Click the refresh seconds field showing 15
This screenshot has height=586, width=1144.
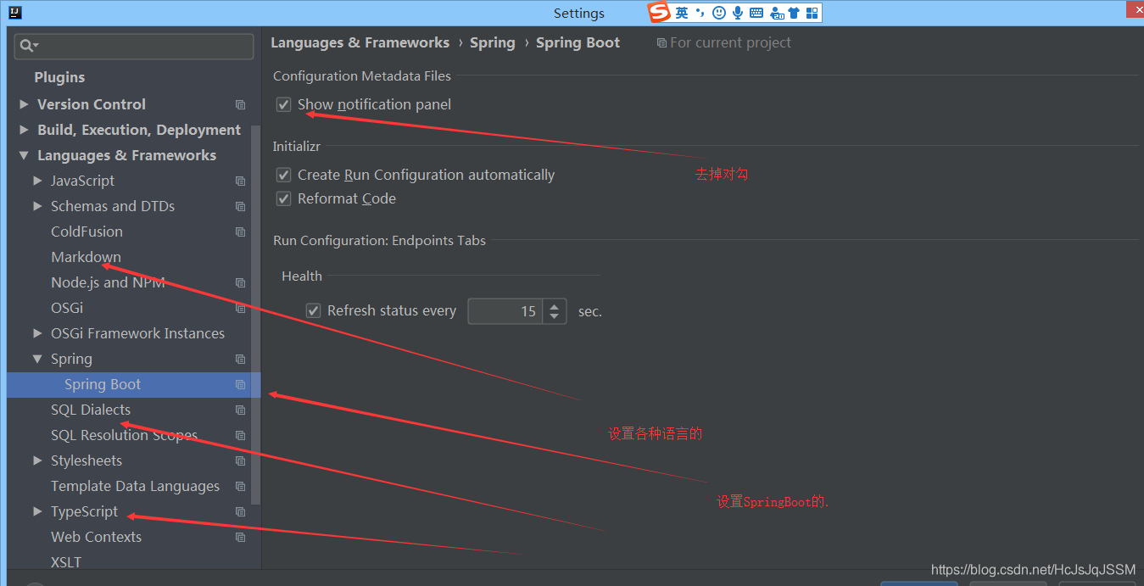(505, 311)
